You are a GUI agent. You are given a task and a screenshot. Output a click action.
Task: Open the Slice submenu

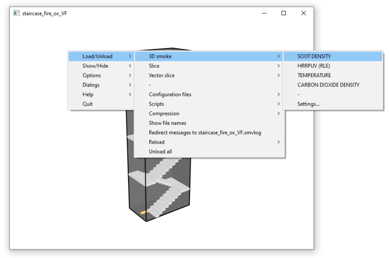click(209, 66)
